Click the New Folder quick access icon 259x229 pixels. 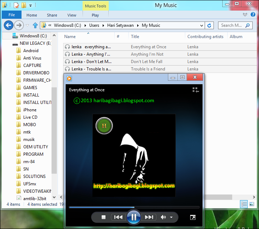(x=24, y=5)
